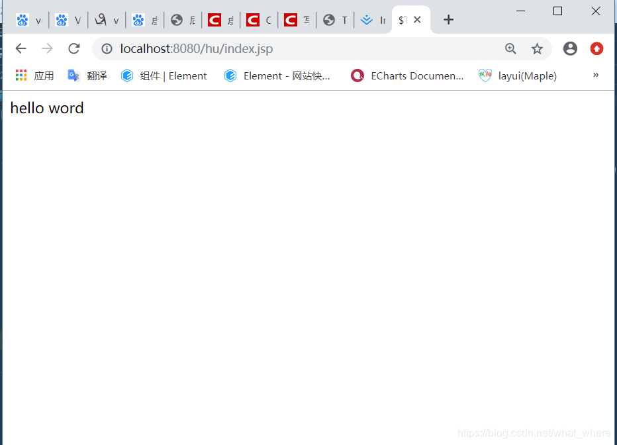Switch to the fourth tab with Baidu paw
The width and height of the screenshot is (617, 445).
click(x=144, y=20)
